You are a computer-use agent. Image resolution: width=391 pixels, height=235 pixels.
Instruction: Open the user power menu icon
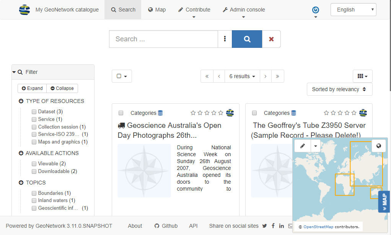tap(316, 10)
